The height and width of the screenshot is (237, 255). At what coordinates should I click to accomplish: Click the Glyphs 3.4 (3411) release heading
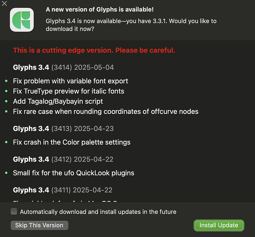tap(63, 190)
